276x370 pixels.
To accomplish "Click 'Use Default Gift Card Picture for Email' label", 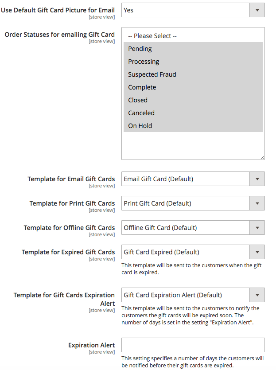I will pyautogui.click(x=58, y=10).
